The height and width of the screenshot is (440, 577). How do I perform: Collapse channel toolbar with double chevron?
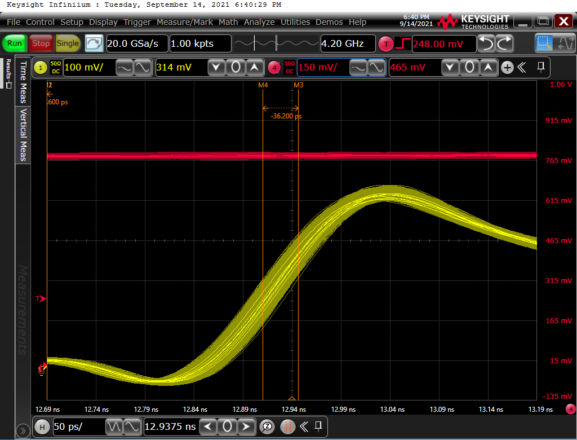tap(522, 68)
